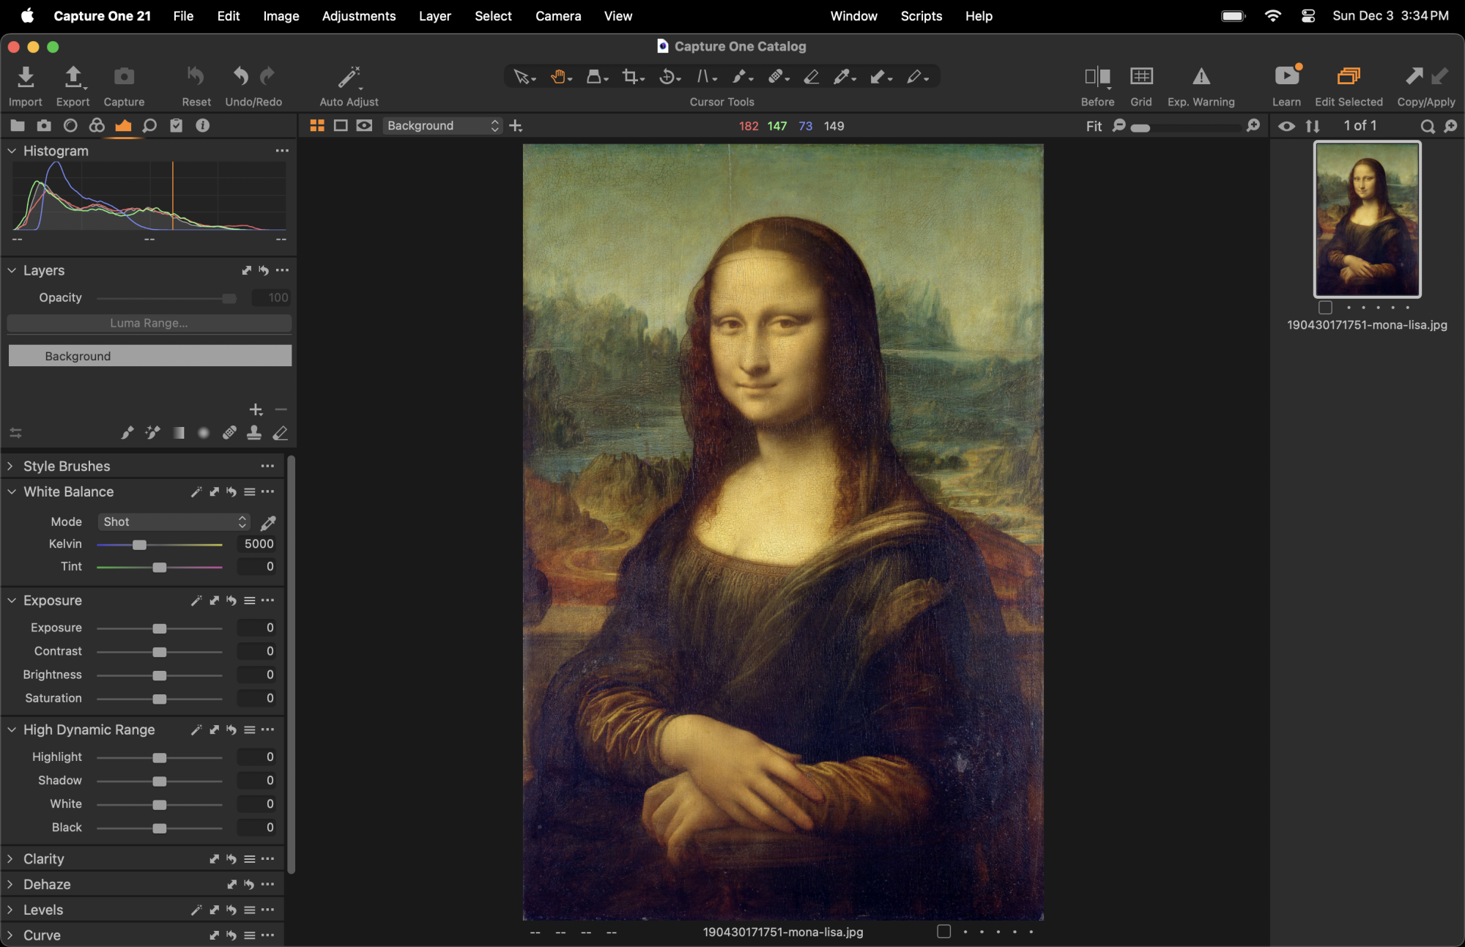Image resolution: width=1465 pixels, height=947 pixels.
Task: Expand the Clarity panel
Action: click(x=10, y=859)
